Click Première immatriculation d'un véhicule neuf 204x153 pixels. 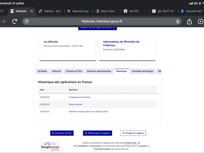point(88,111)
